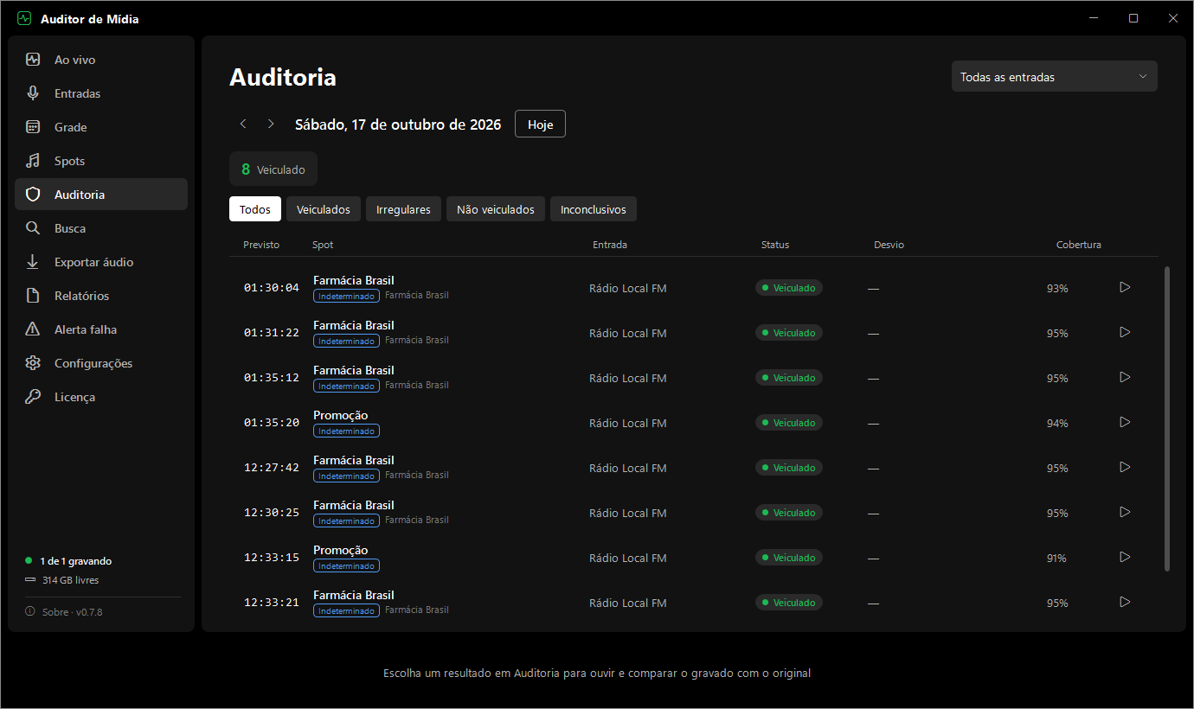This screenshot has width=1194, height=709.
Task: Click the Status column header
Action: [x=775, y=245]
